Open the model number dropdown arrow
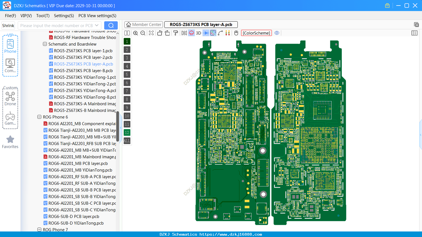 tap(97, 25)
